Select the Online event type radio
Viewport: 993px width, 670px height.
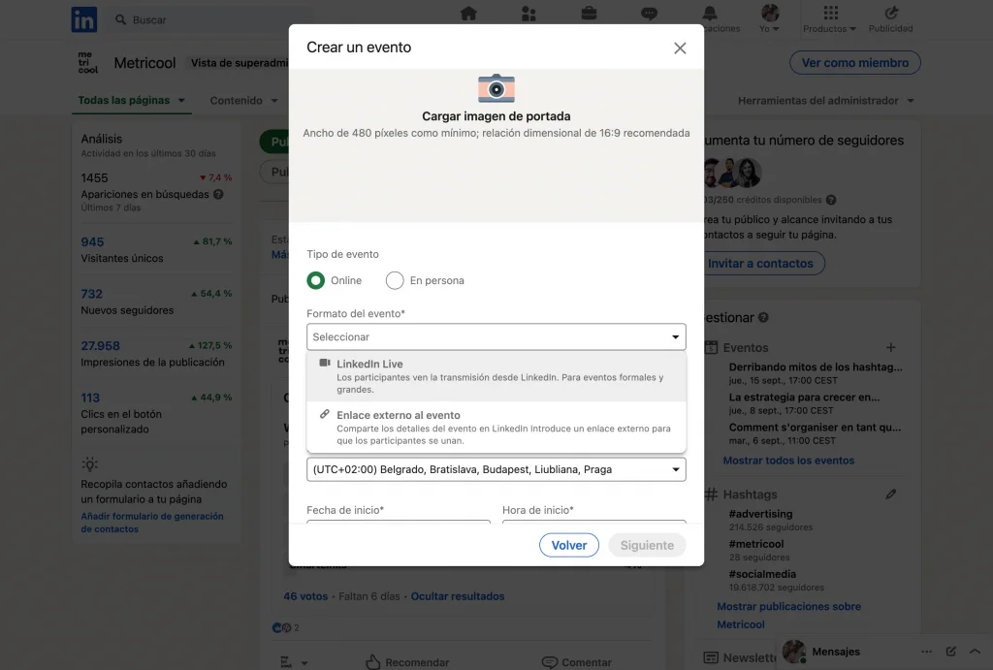pyautogui.click(x=315, y=280)
